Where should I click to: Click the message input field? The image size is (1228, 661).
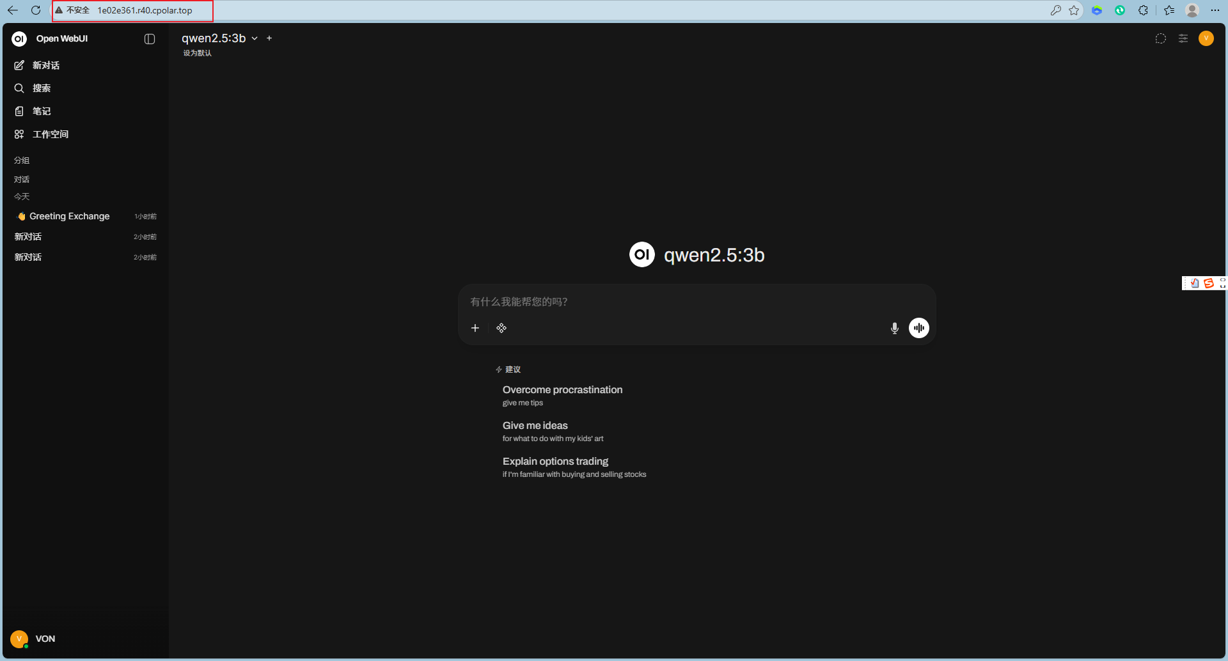697,302
